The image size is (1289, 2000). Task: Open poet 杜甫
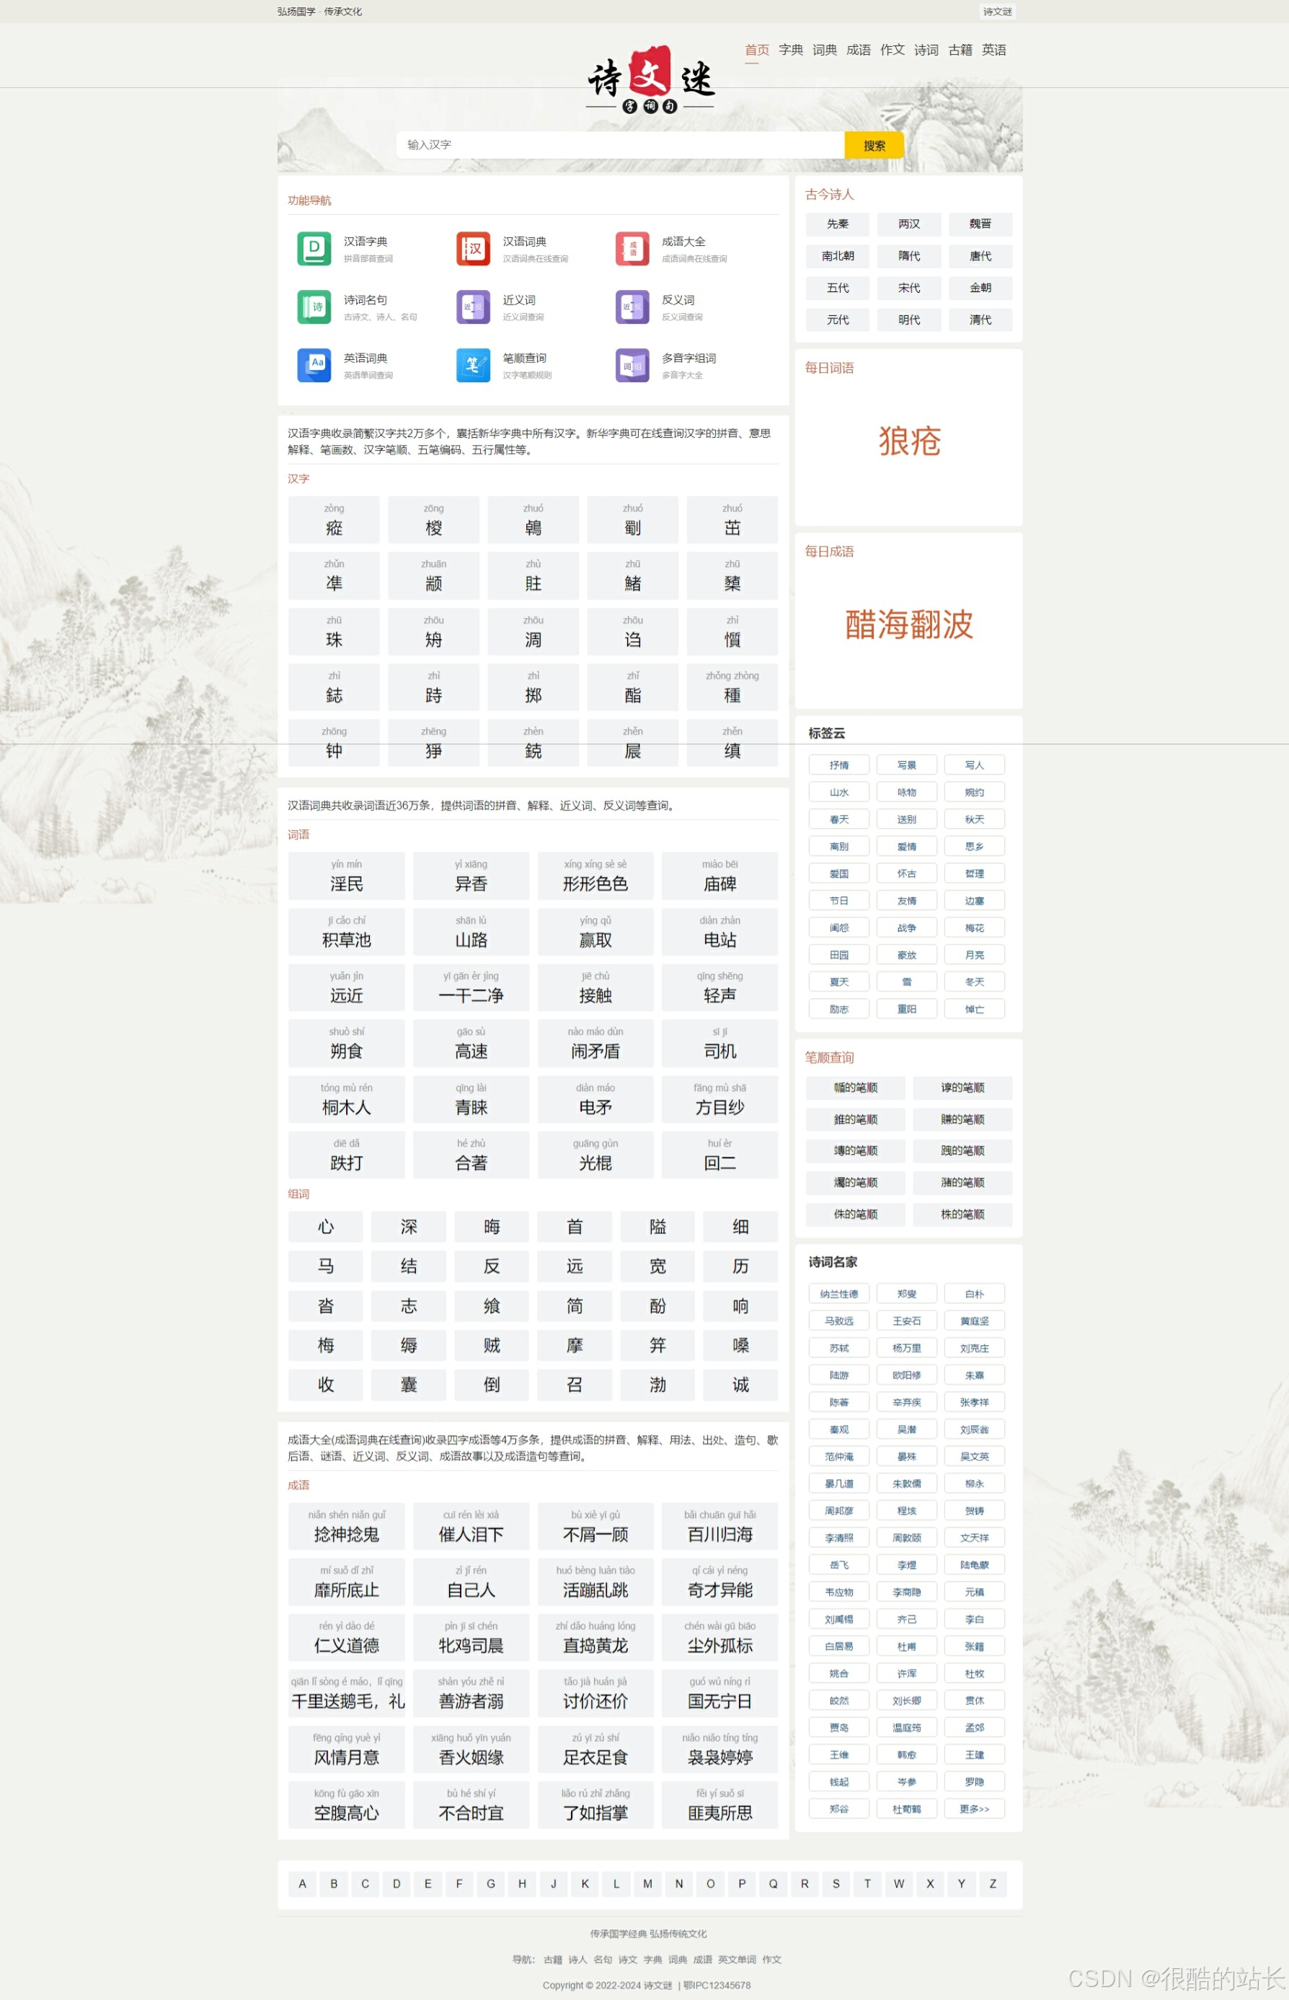[906, 1646]
